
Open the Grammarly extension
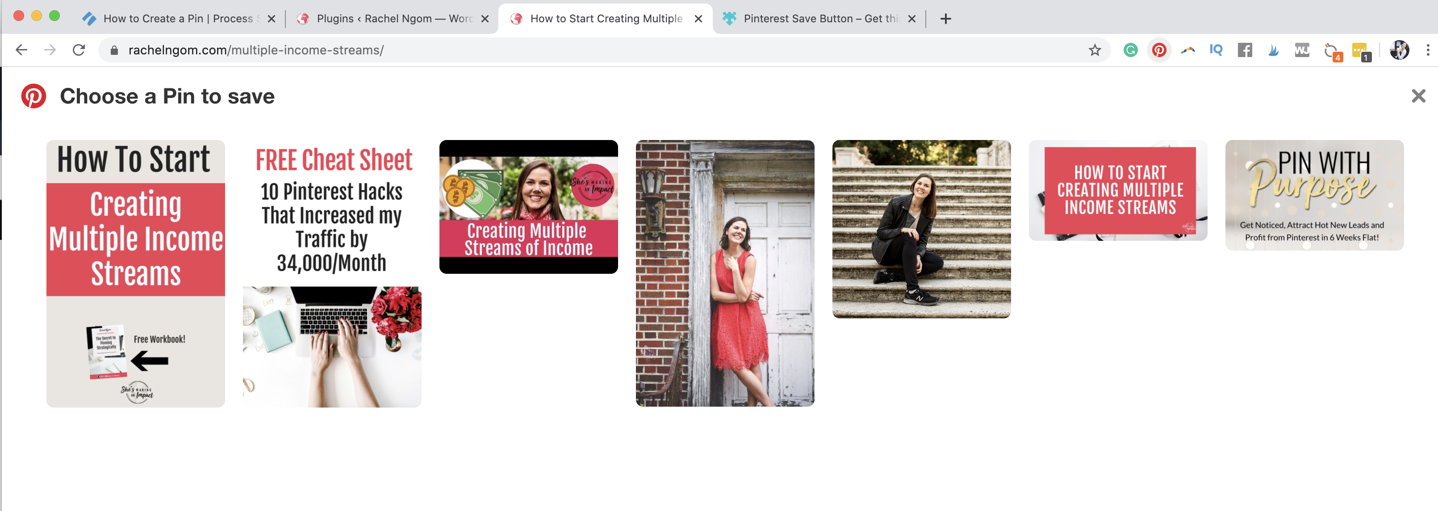coord(1131,49)
